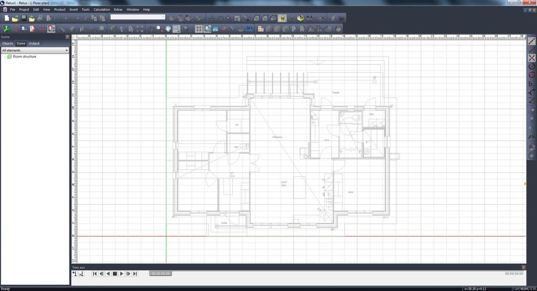537x291 pixels.
Task: Click the orange squares floor plan icon
Action: [x=261, y=29]
